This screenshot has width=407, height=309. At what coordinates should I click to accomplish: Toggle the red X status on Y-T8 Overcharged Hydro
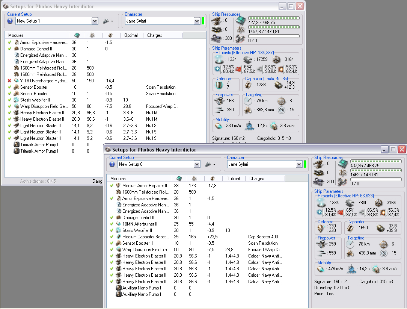(9, 81)
